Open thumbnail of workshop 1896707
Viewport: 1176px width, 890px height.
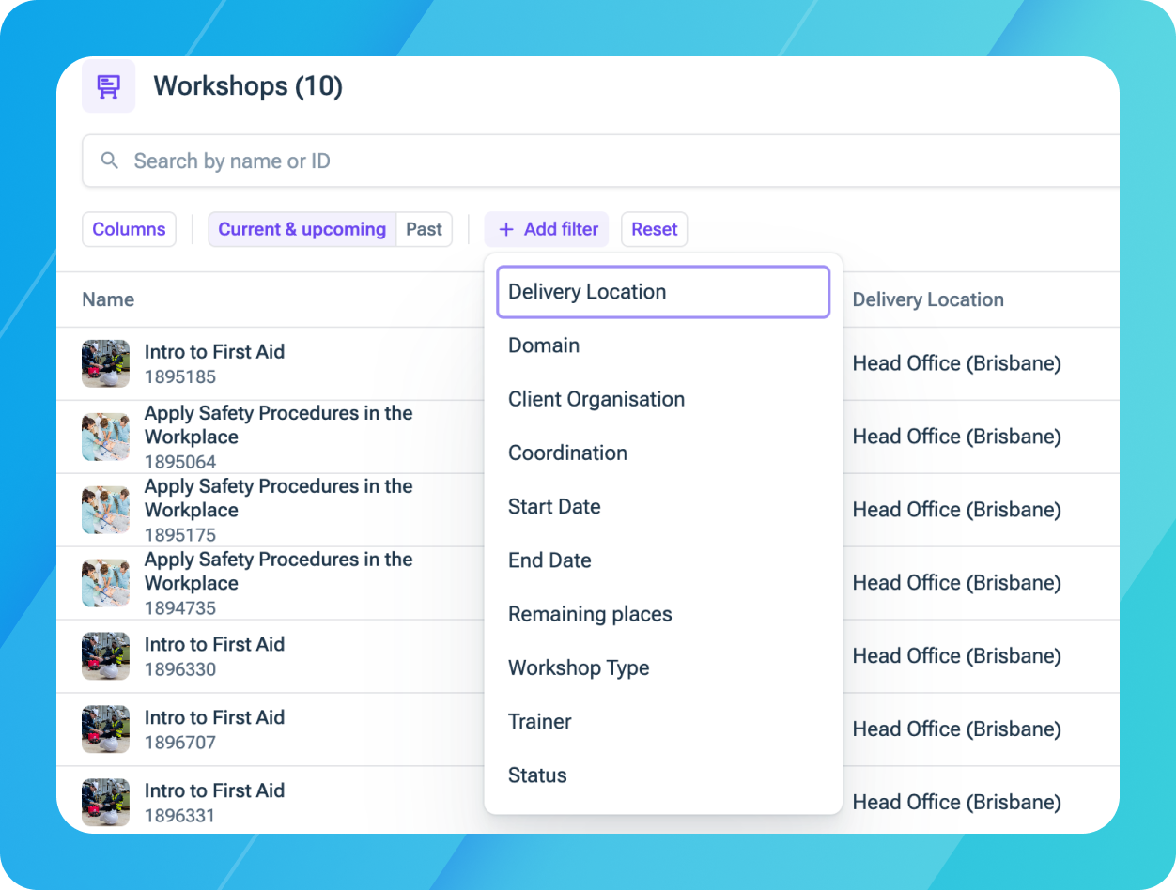click(x=105, y=730)
